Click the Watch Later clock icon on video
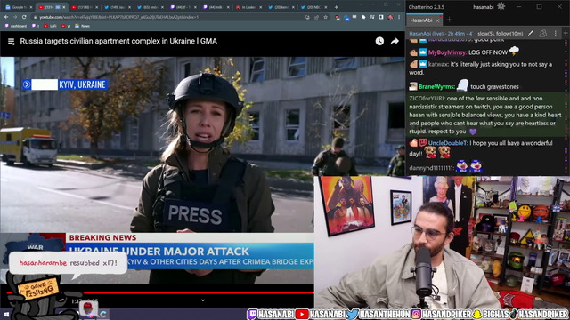570x320 pixels. coord(379,42)
